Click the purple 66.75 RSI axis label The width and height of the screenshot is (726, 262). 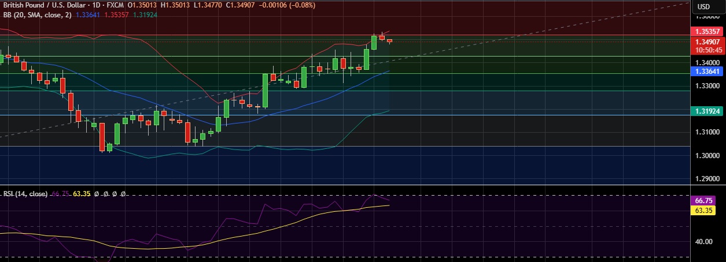[x=704, y=200]
